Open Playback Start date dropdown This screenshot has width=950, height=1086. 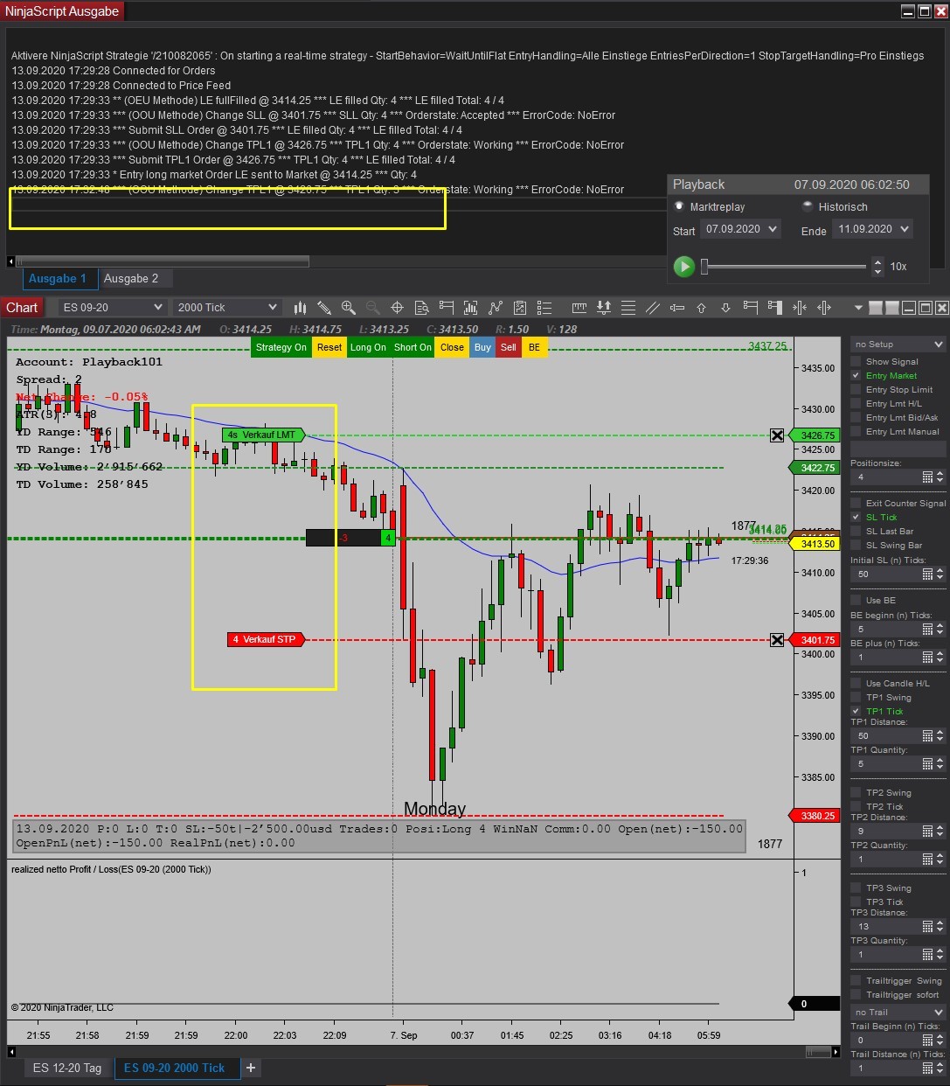(x=741, y=229)
